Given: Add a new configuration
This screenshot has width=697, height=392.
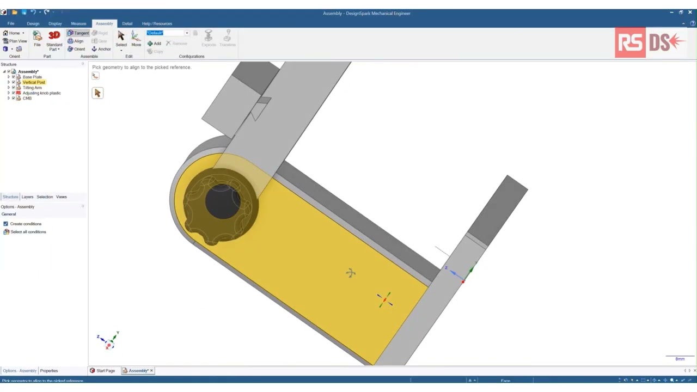Looking at the screenshot, I should point(154,44).
